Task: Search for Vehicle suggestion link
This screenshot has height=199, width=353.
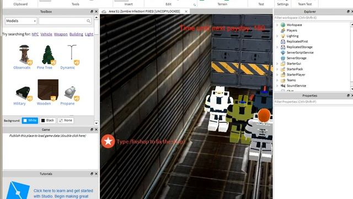Action: pos(46,34)
